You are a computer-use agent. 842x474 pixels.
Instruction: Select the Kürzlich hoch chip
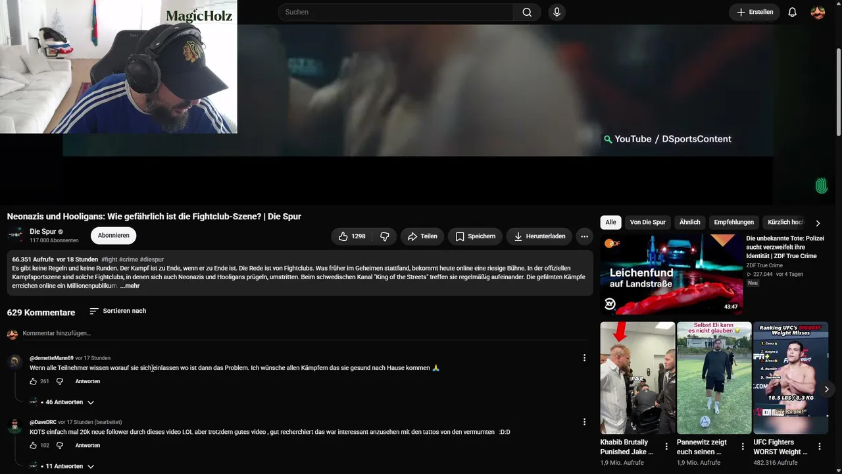click(786, 223)
